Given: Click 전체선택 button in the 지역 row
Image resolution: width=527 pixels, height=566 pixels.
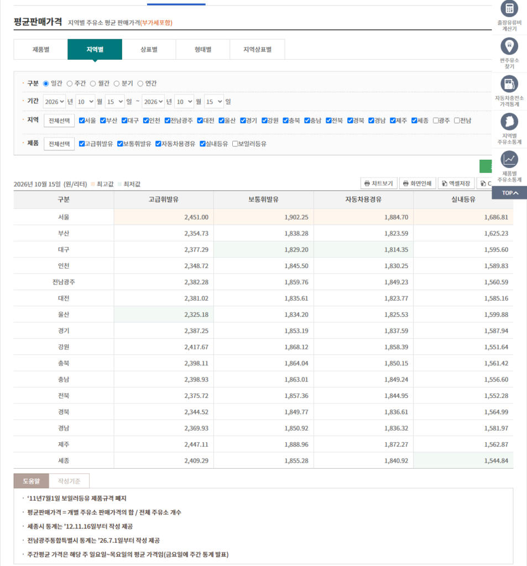Looking at the screenshot, I should [x=59, y=120].
